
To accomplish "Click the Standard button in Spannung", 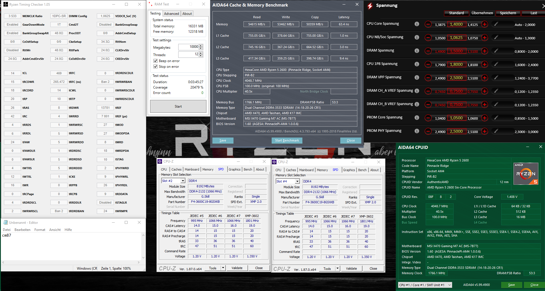I will coord(456,13).
